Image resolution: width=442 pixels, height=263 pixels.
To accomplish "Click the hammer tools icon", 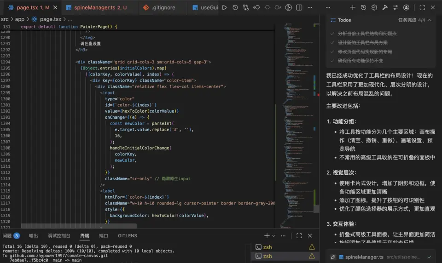I will tap(385, 8).
